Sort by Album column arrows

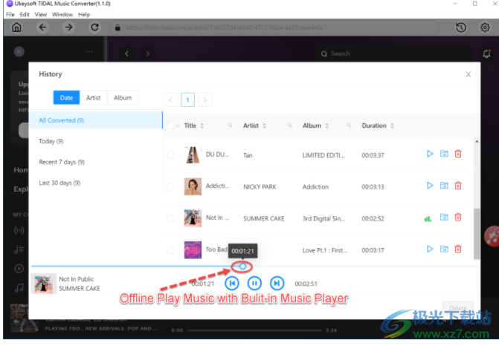click(x=326, y=125)
